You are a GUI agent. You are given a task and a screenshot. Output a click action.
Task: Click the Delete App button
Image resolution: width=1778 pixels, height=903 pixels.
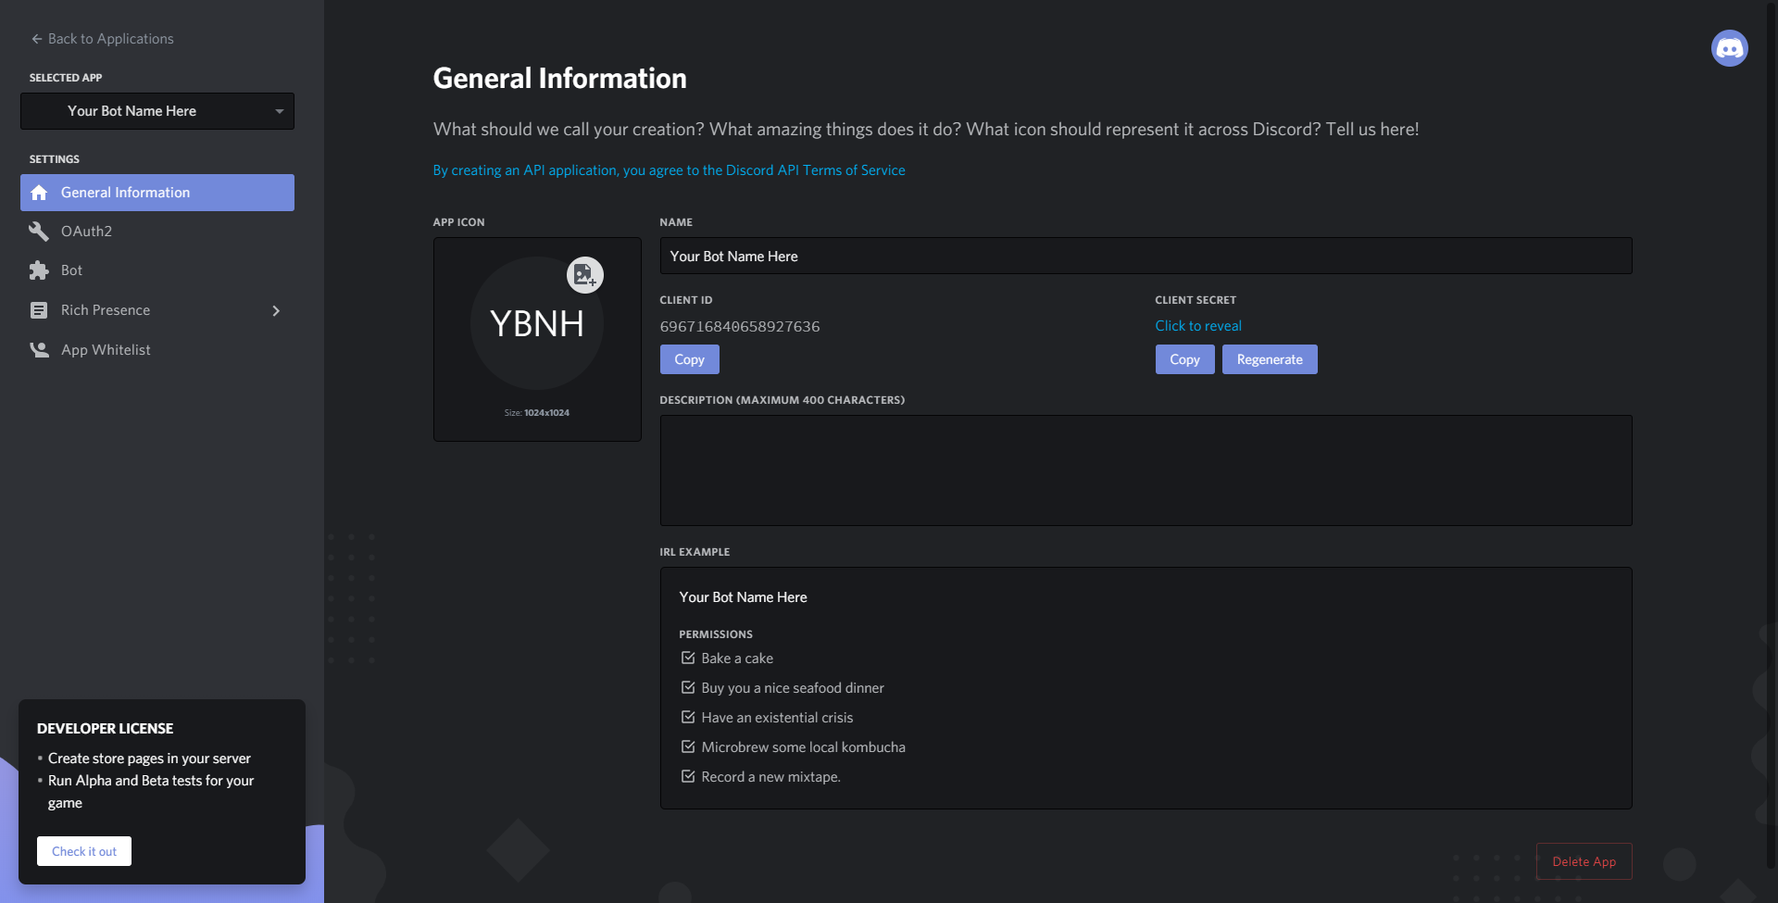click(x=1584, y=861)
